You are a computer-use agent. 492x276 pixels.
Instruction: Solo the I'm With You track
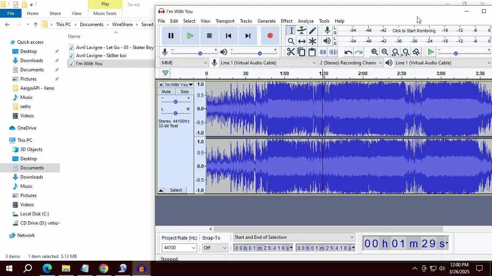(184, 92)
